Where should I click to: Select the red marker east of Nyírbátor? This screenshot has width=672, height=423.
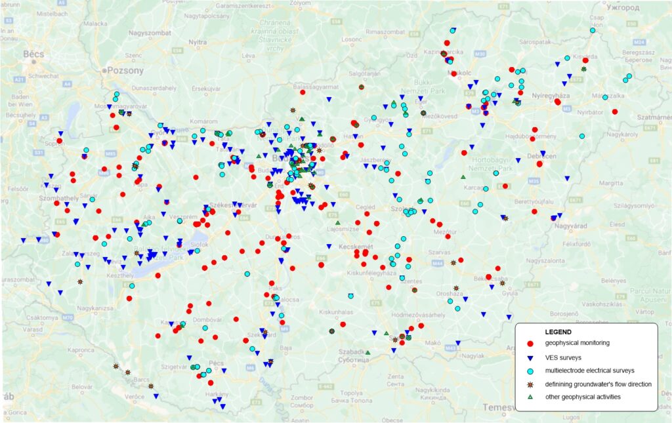(615, 111)
